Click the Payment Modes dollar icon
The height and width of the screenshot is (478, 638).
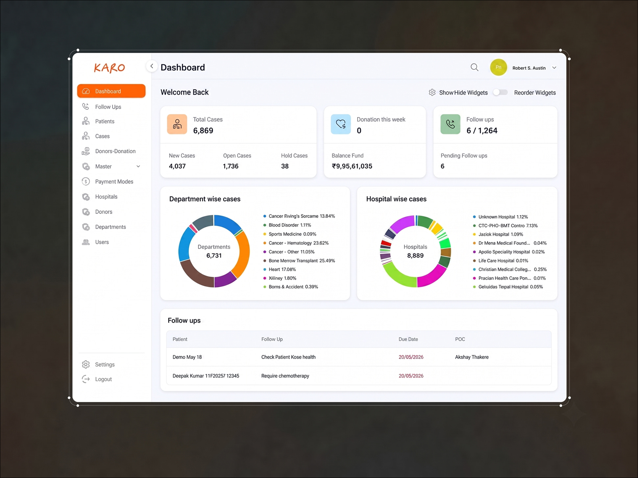pos(86,181)
